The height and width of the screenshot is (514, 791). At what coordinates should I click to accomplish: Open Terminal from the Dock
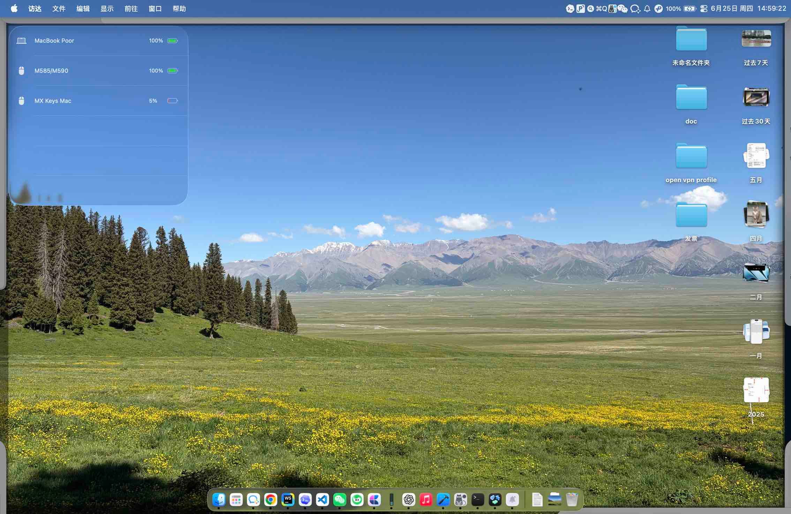(x=478, y=500)
